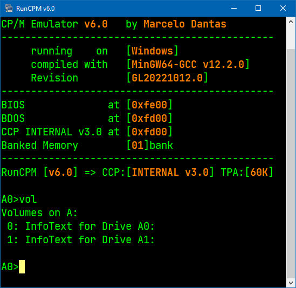Minimize the RunCPM v6.0 window
Viewport: 296px width, 288px height.
coord(234,8)
